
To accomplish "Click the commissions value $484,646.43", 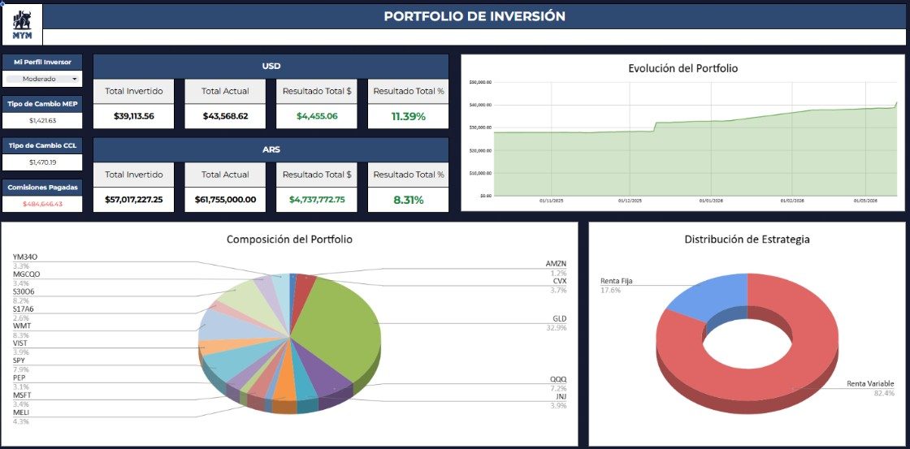I will pos(42,204).
